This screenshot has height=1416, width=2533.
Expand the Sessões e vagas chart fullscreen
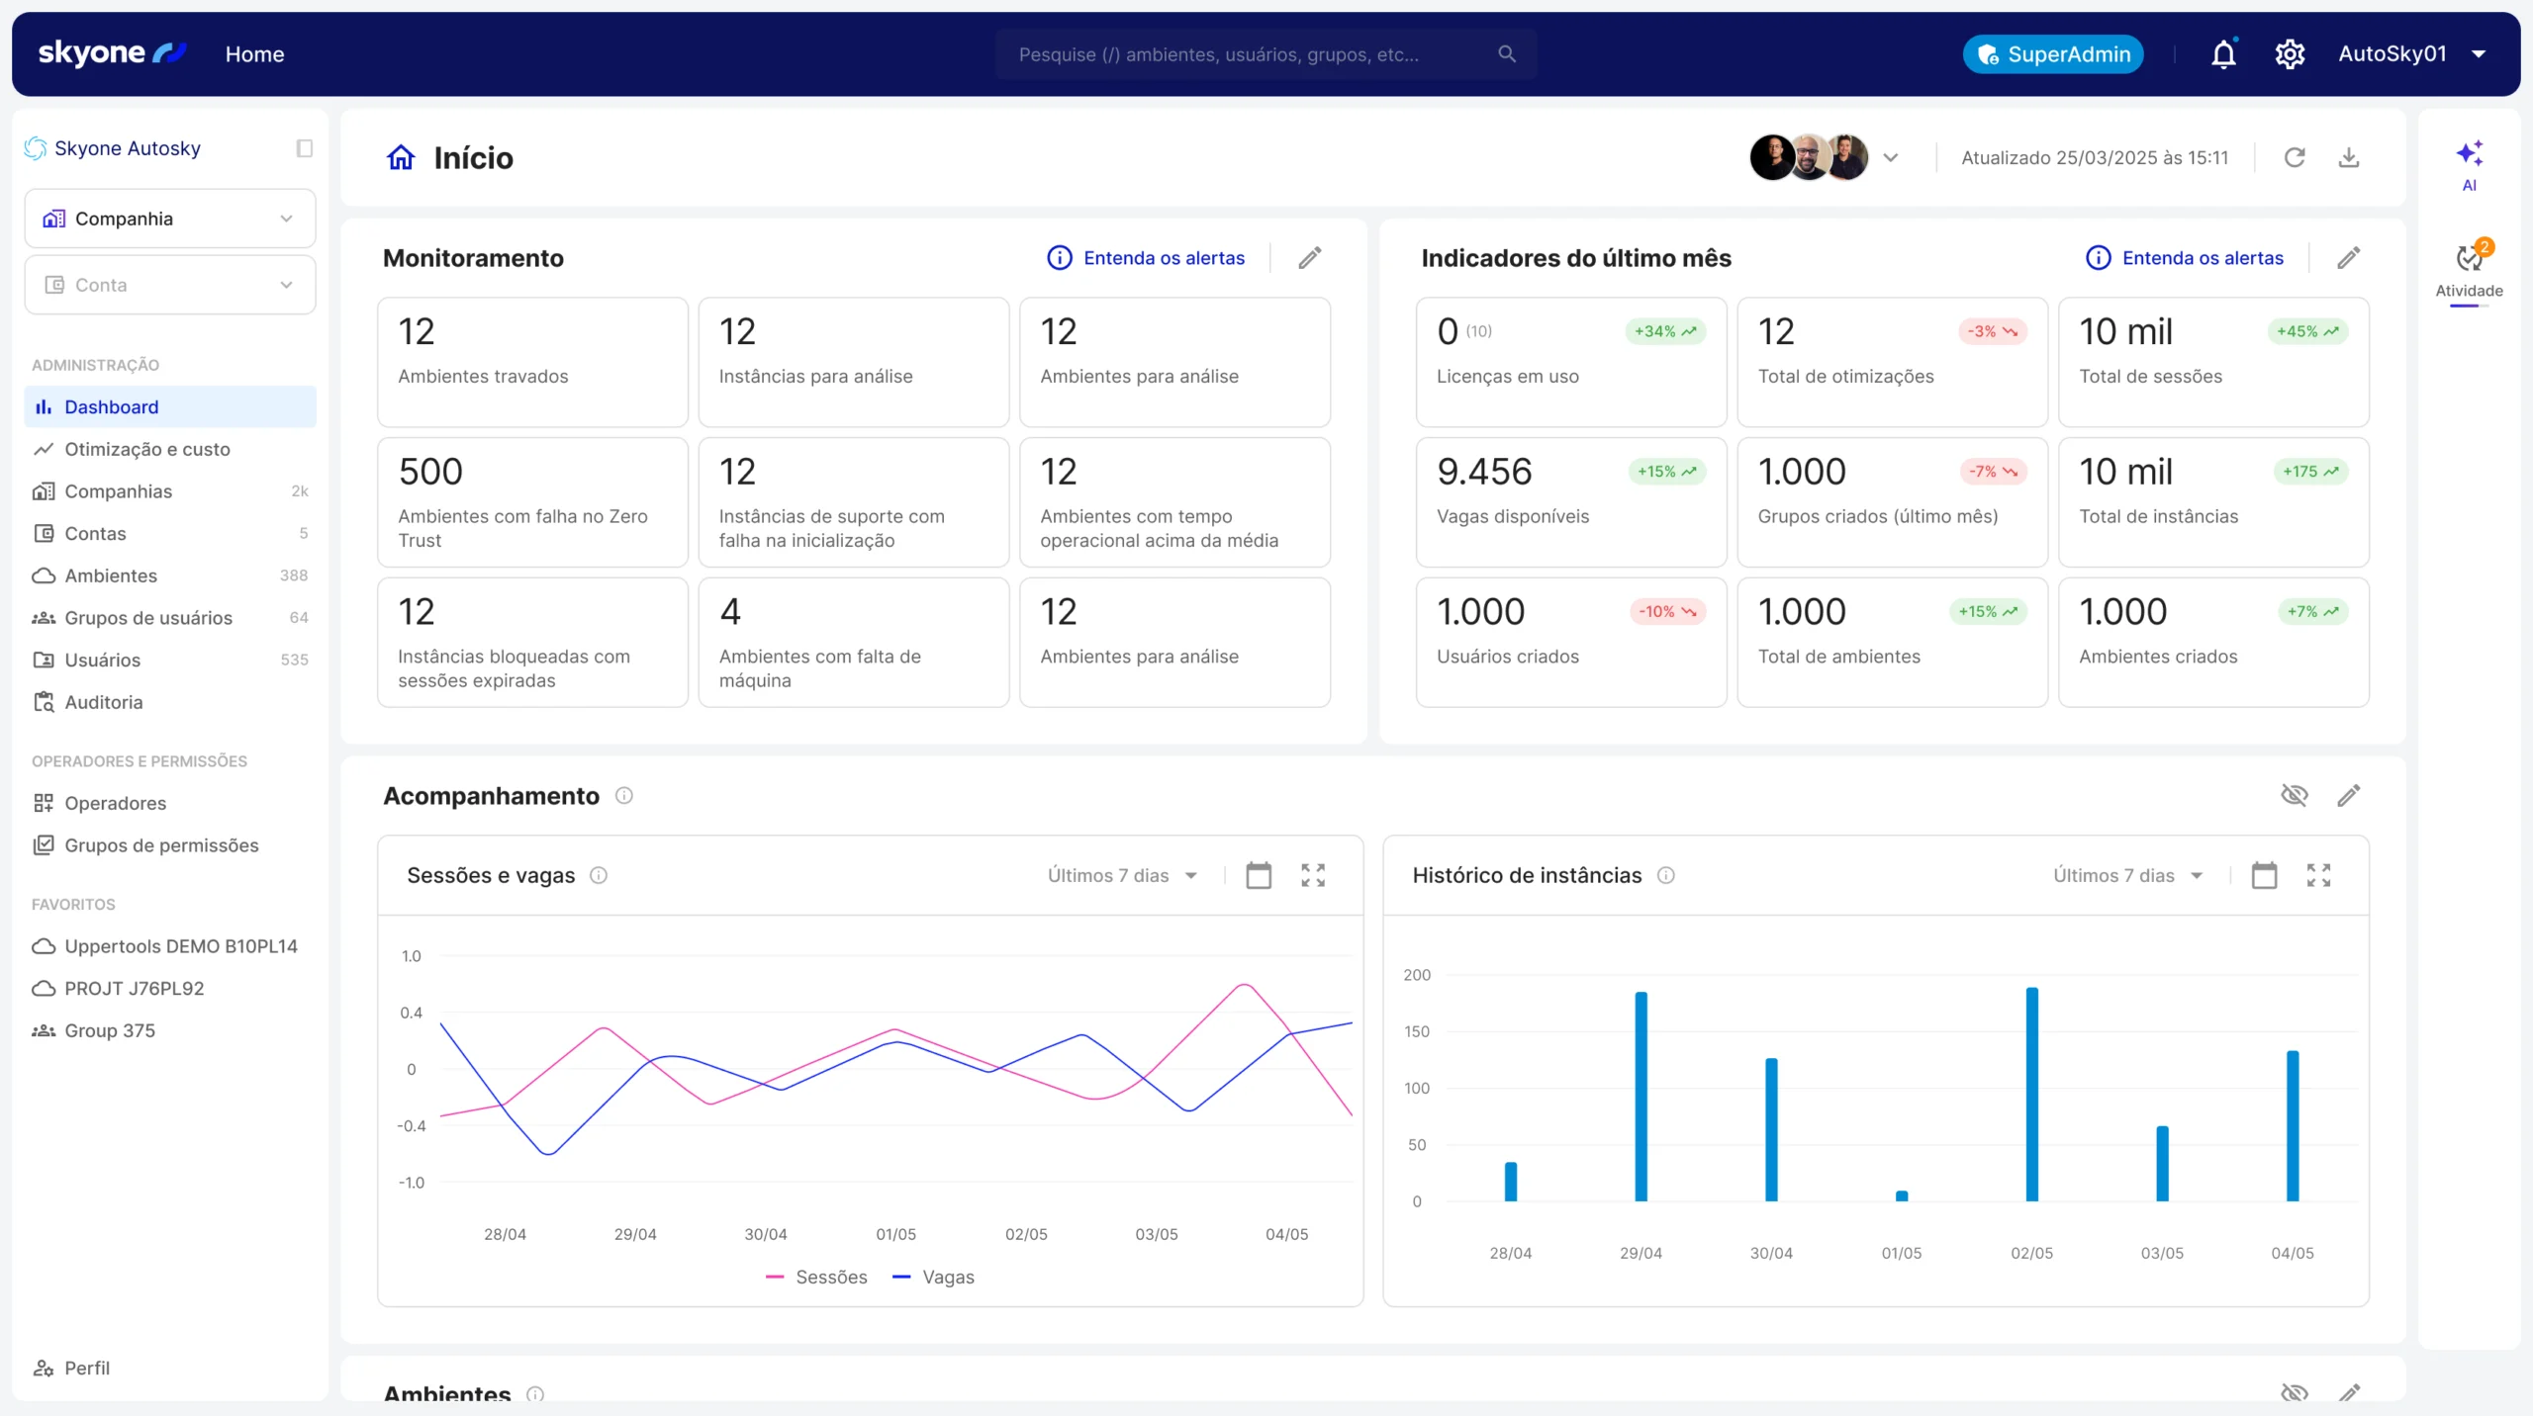pos(1313,875)
